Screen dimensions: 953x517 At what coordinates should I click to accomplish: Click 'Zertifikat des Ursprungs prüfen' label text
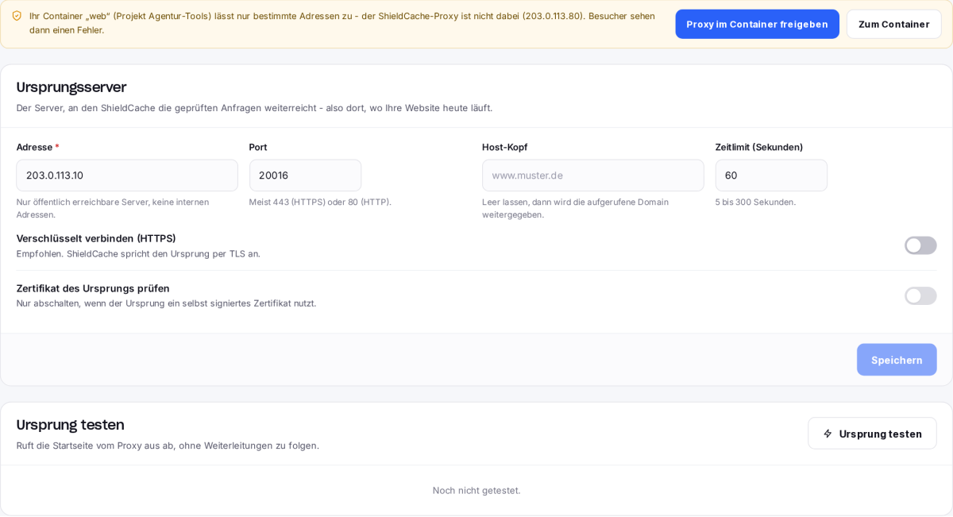pos(93,288)
